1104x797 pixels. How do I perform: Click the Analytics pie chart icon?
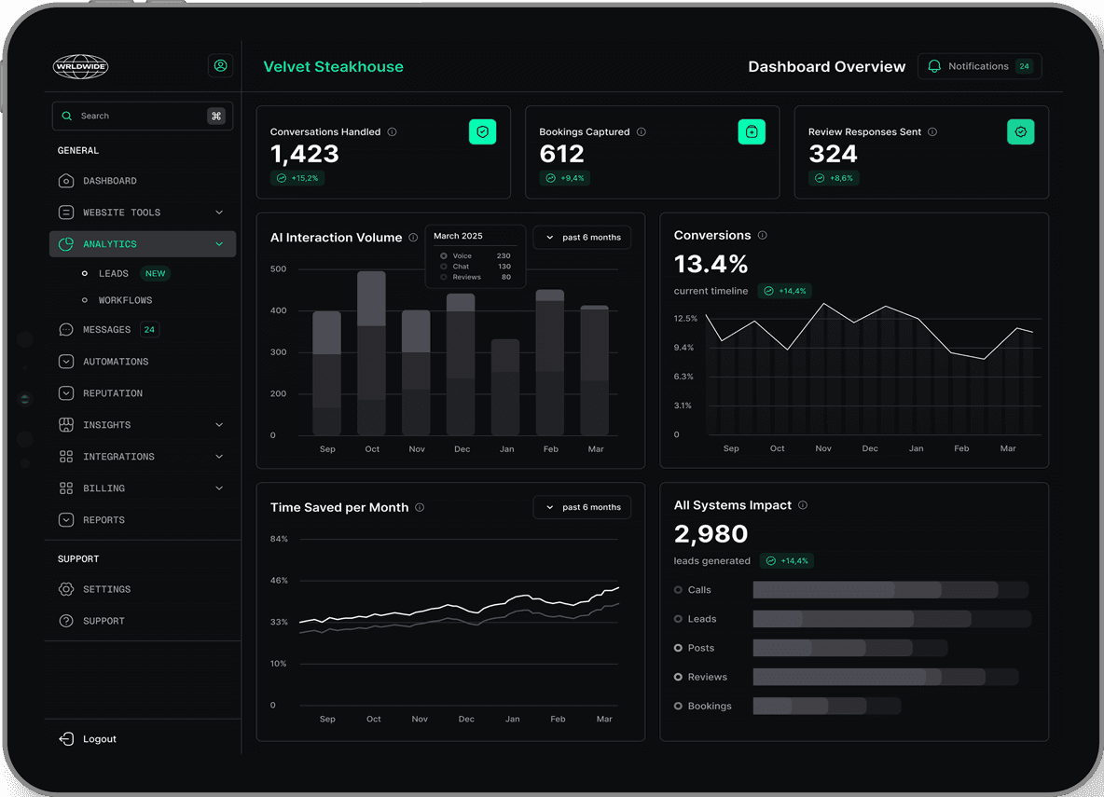coord(66,243)
